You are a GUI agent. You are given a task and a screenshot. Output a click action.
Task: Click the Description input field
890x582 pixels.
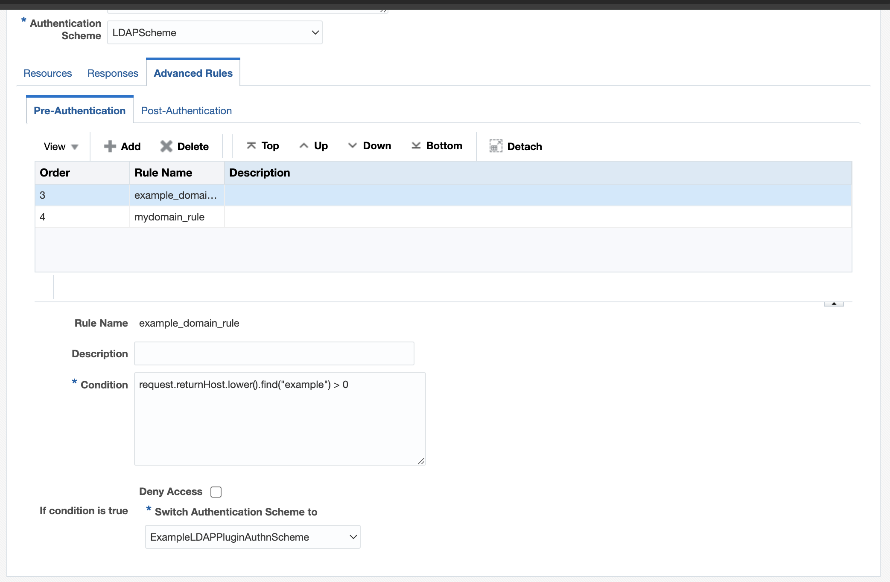274,354
